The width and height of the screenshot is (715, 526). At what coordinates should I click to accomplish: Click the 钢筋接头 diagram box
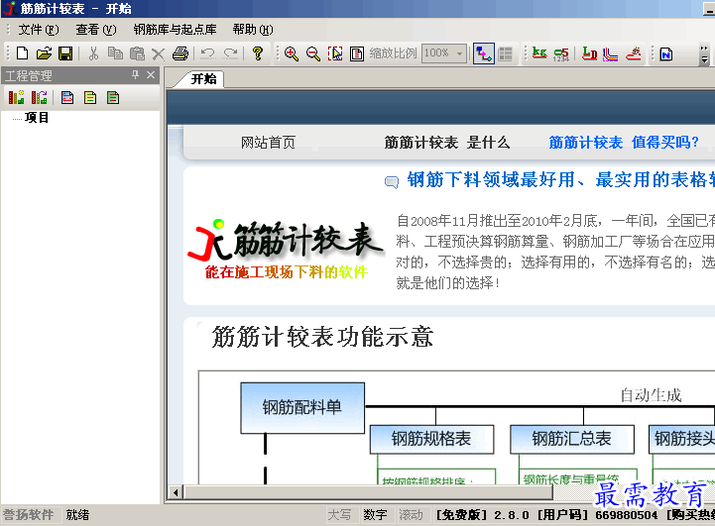682,439
